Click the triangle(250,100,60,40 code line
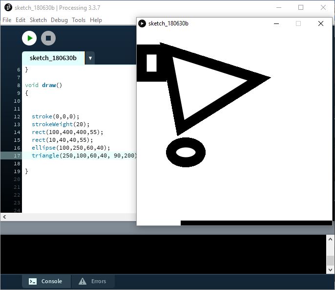Viewport: 335px width, 290px height. pos(84,156)
